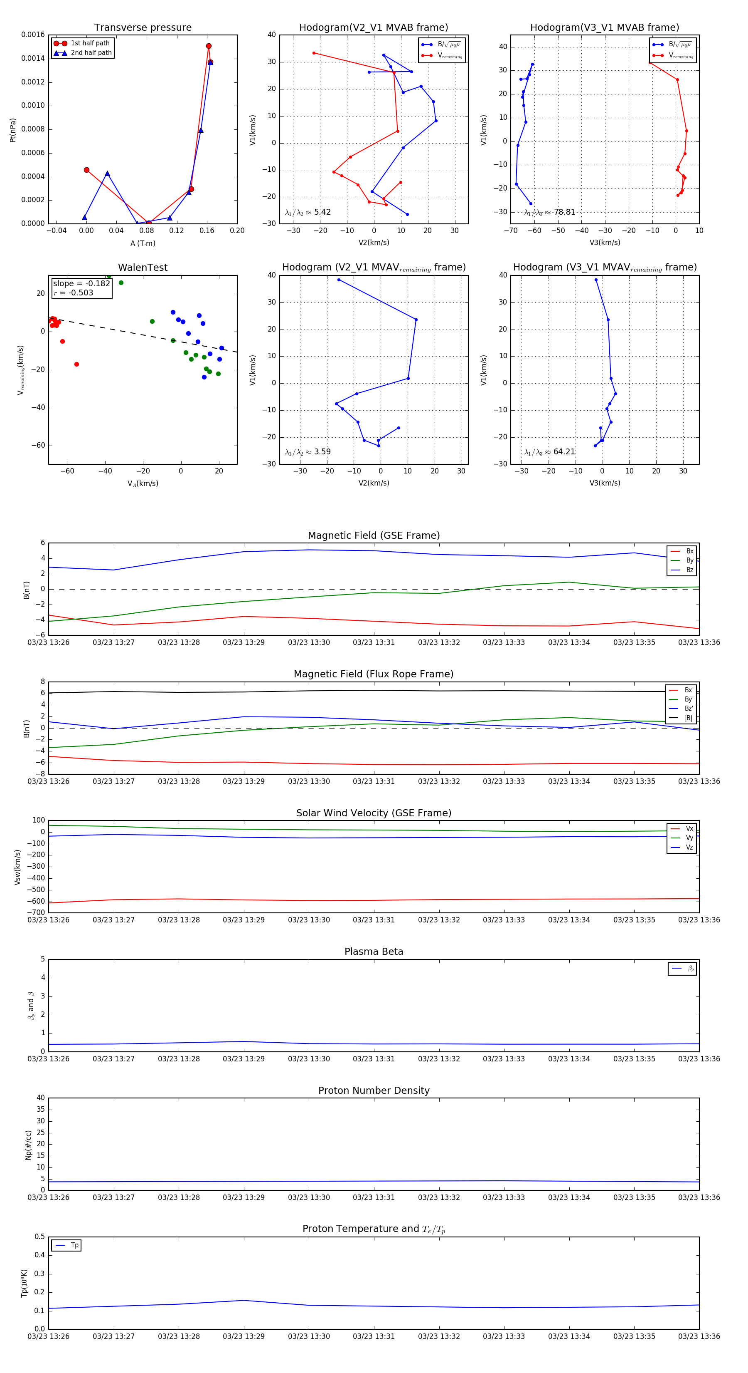
Task: Click the 'Vsw(km/s)' y-axis label
Action: coord(17,867)
